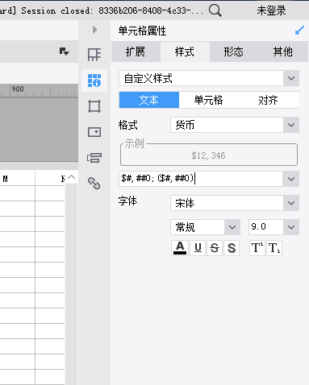Image resolution: width=309 pixels, height=385 pixels.
Task: Switch to the 扩展 tab
Action: [136, 52]
